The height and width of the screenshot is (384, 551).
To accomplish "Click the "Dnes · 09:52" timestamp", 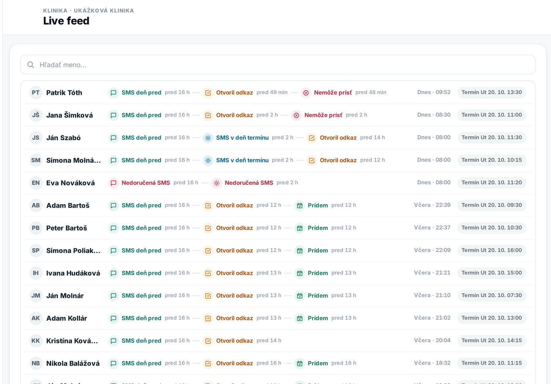I will pyautogui.click(x=434, y=92).
